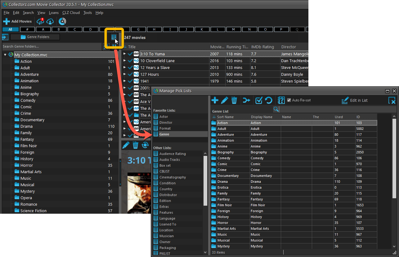Click the Edit pencil icon in Manage Pick Lists

tap(225, 100)
